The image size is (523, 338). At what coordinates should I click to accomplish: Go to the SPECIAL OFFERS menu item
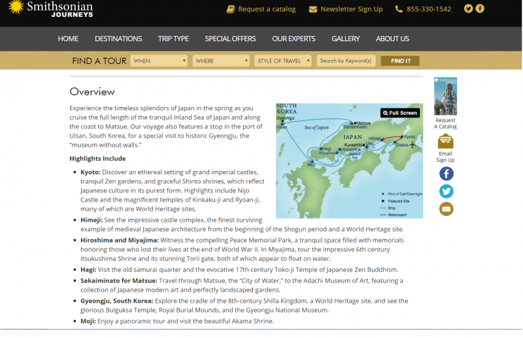click(230, 38)
